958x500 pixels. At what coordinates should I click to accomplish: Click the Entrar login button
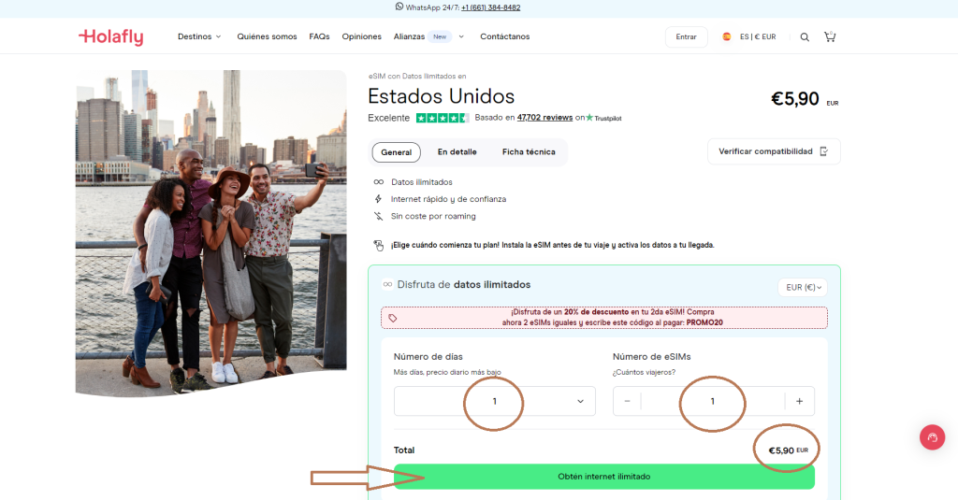686,37
